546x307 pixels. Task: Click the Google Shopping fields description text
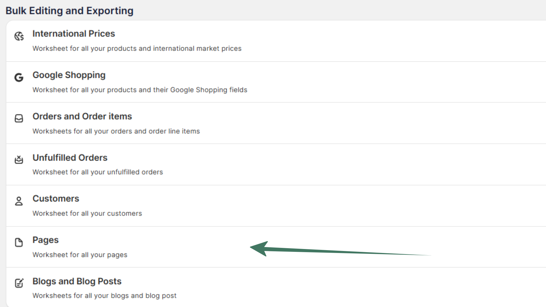click(x=140, y=90)
